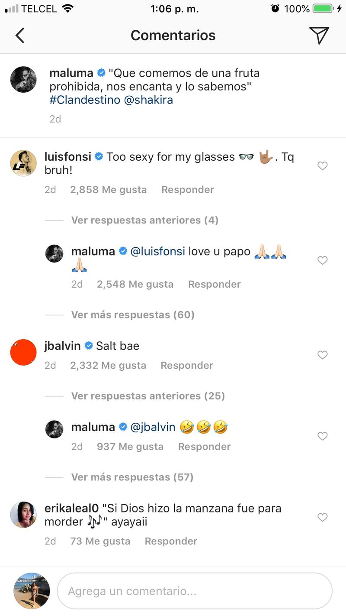
Task: Expand Ver respuestas anteriores (4)
Action: 144,220
